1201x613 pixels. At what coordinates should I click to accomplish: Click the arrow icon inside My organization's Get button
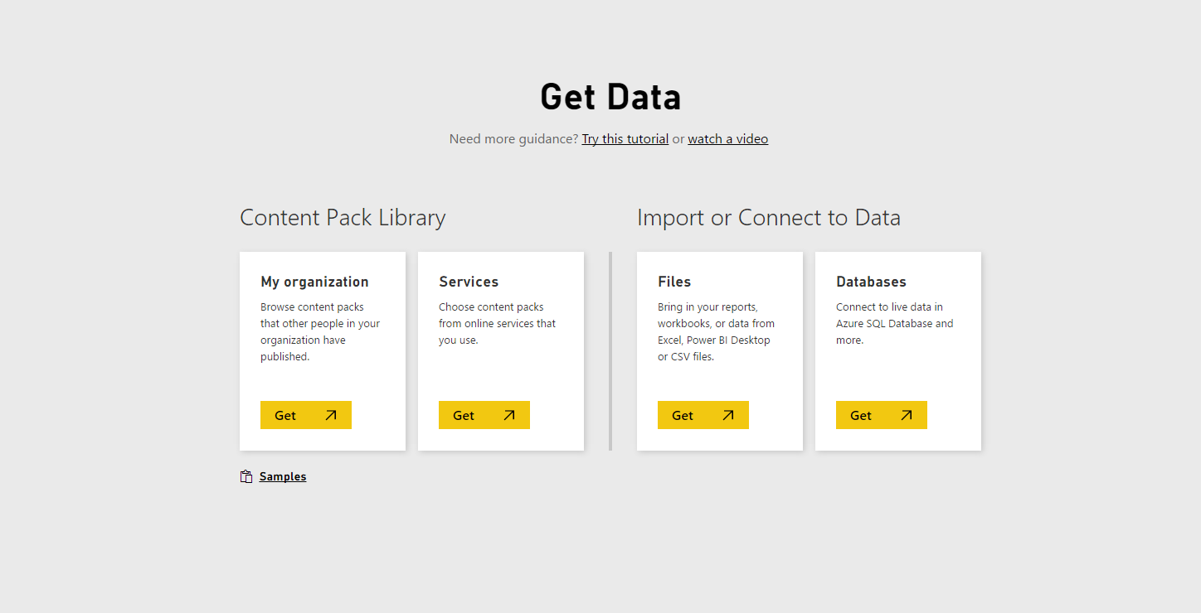[x=329, y=414]
